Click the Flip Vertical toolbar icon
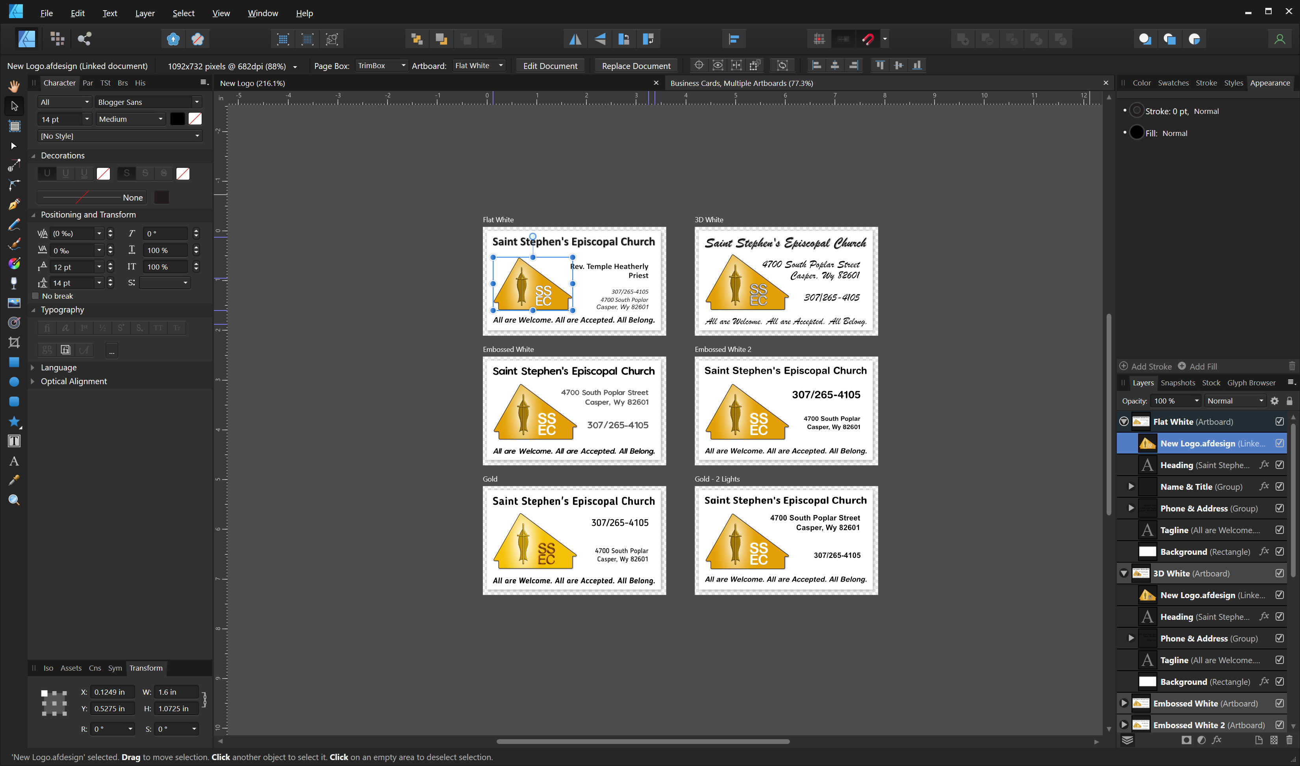1300x766 pixels. click(x=599, y=39)
